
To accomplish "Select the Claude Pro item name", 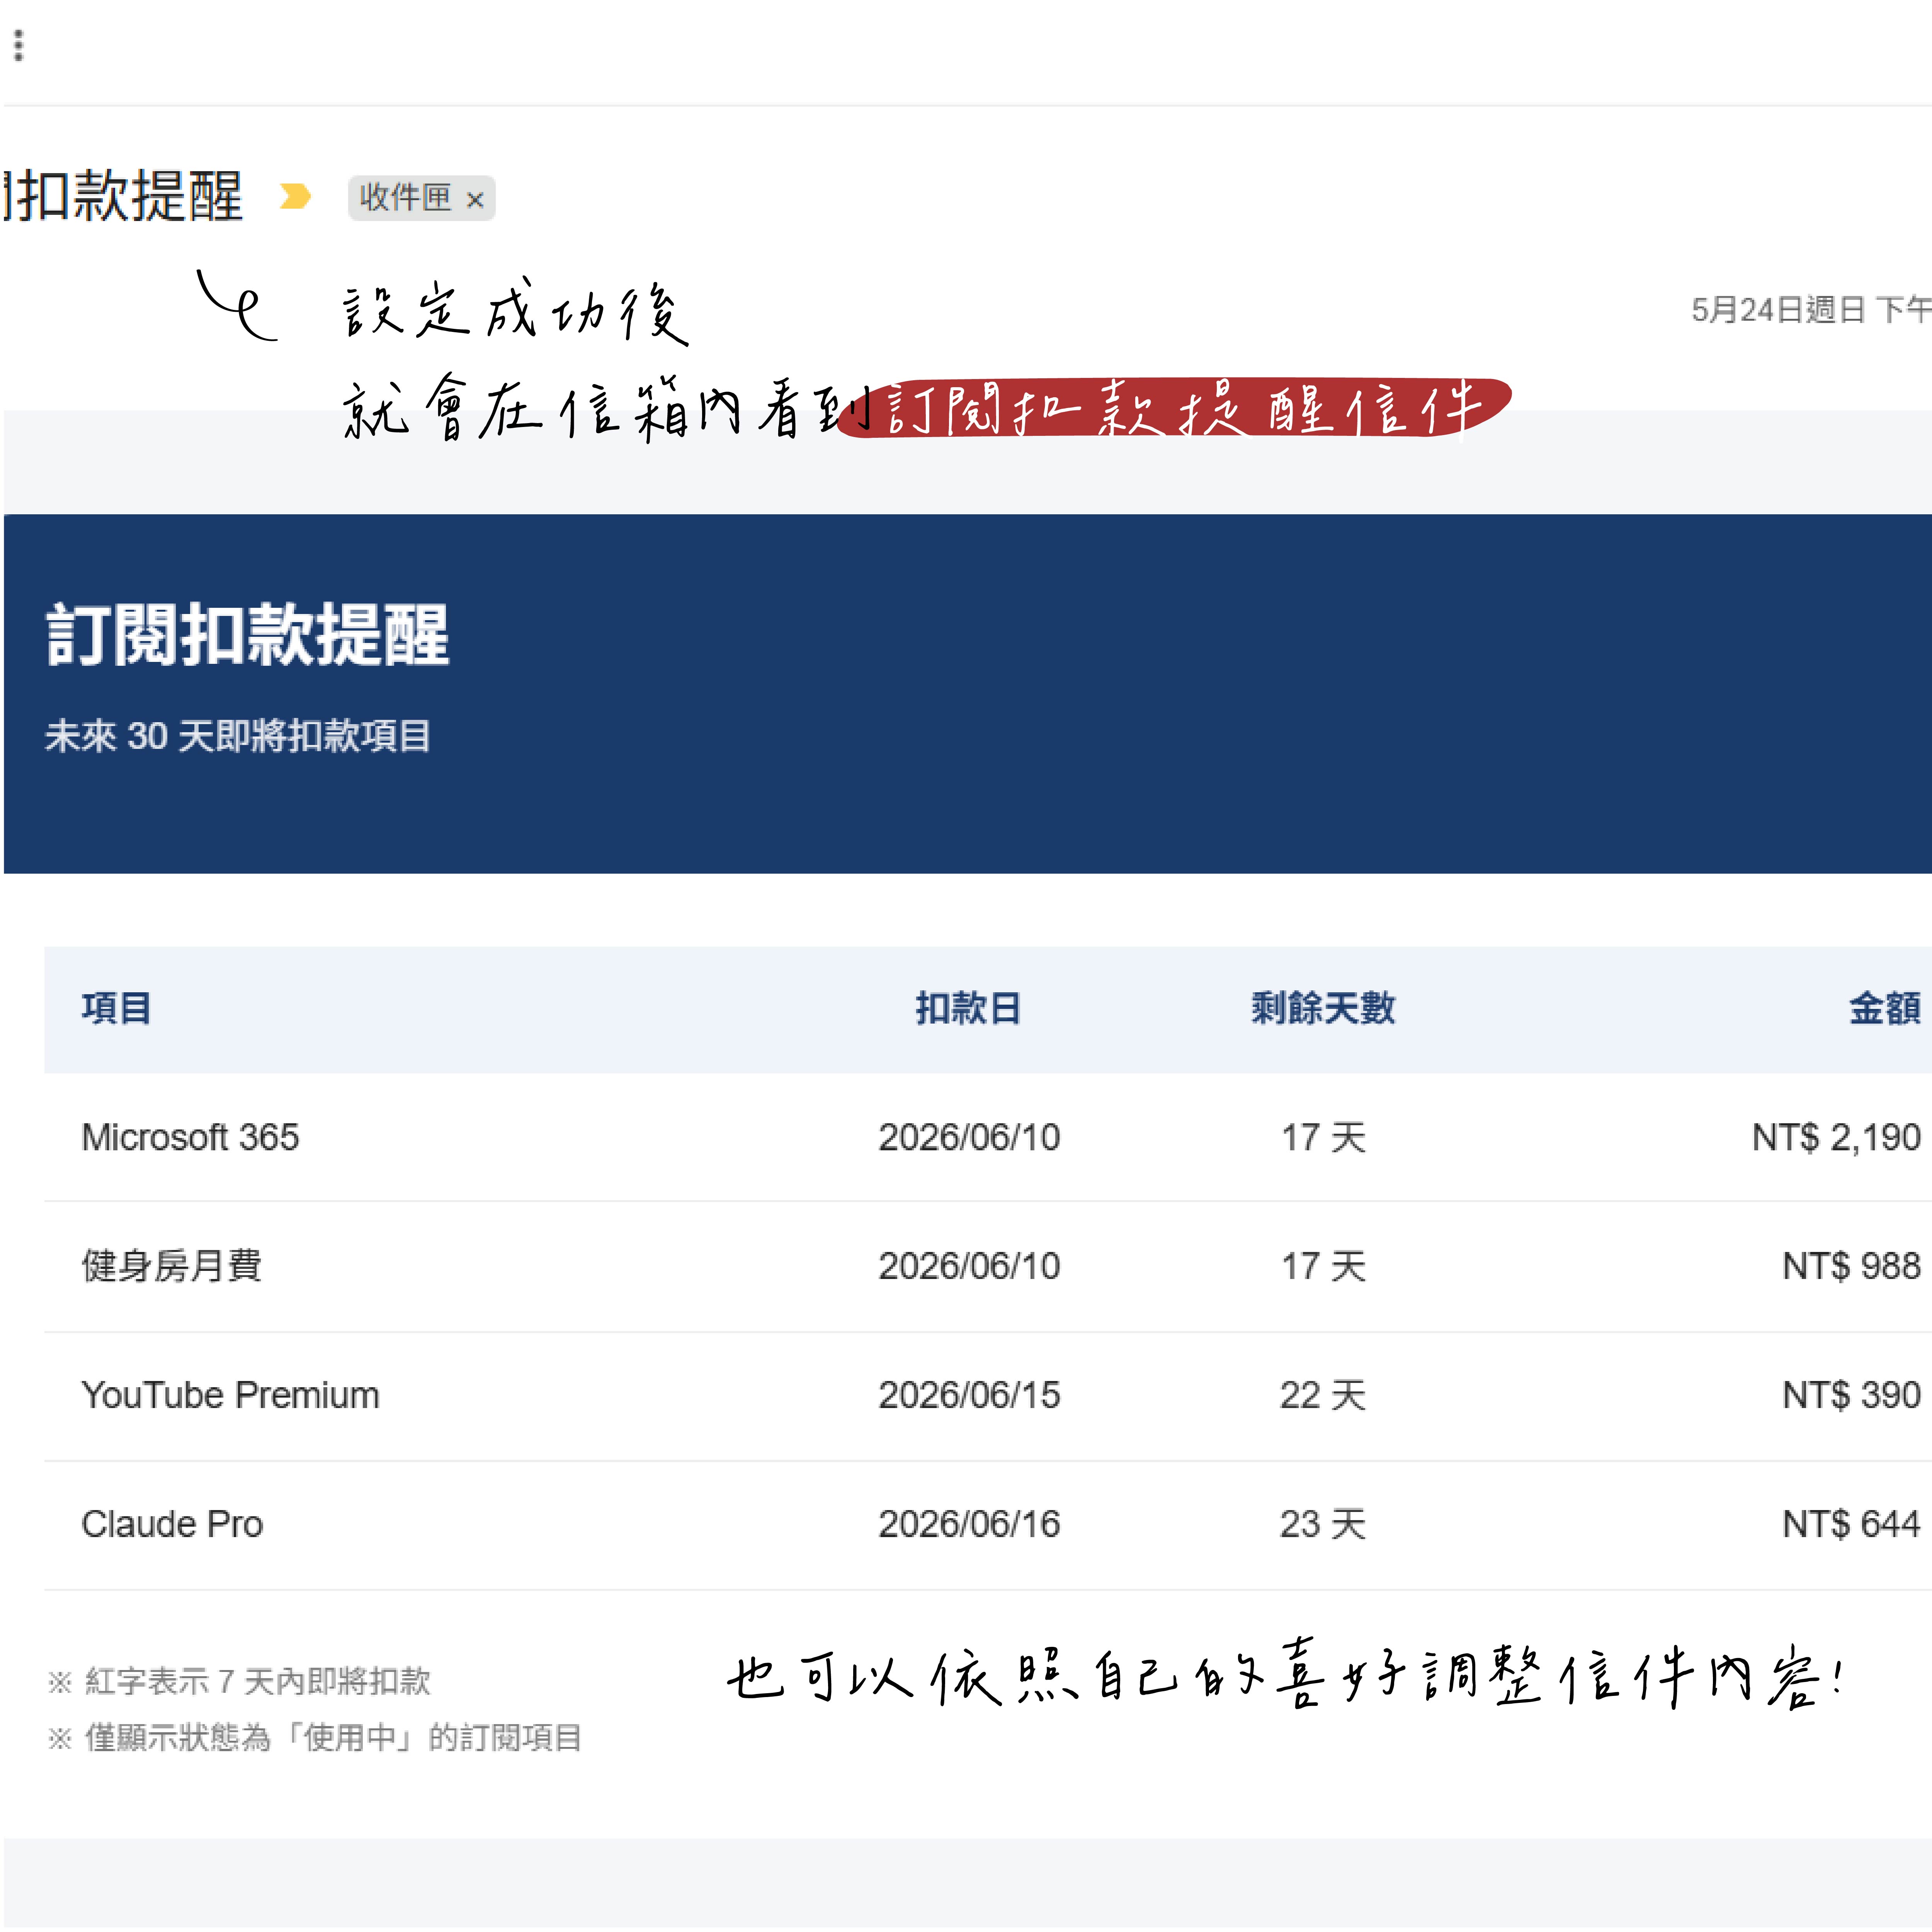I will pos(172,1524).
